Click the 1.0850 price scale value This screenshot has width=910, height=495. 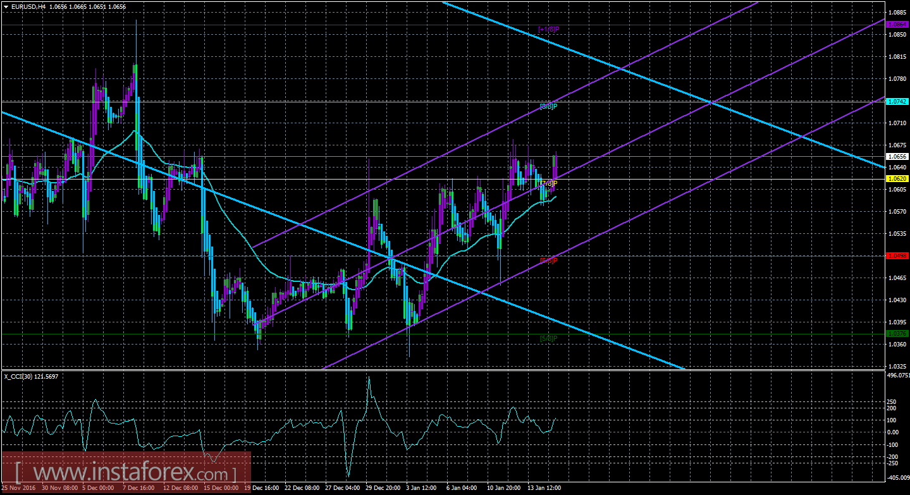tap(897, 34)
